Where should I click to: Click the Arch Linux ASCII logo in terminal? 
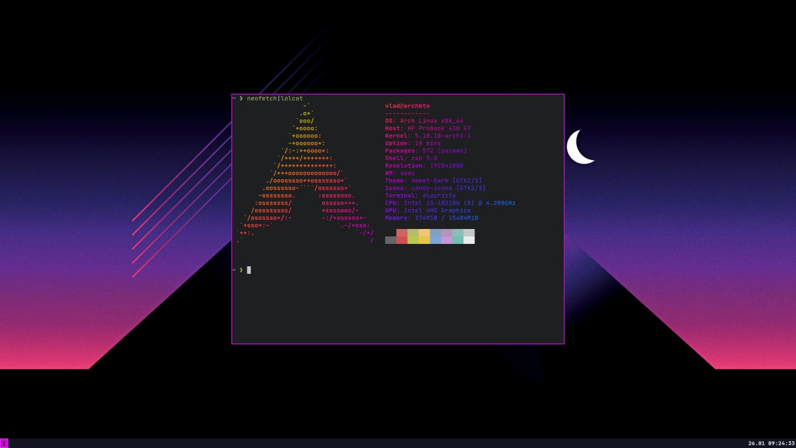tap(305, 173)
